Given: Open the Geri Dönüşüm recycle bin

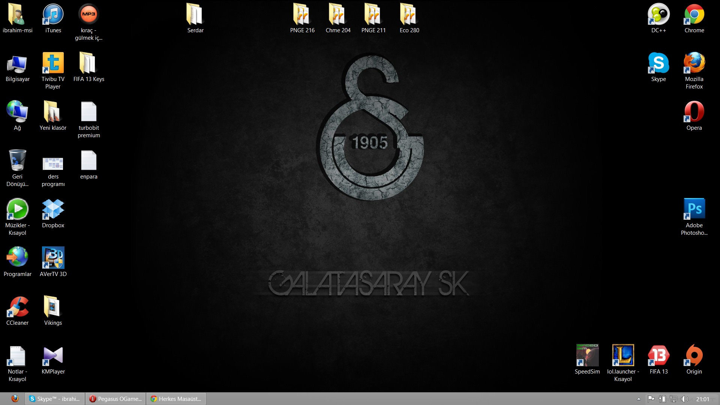Looking at the screenshot, I should tap(17, 168).
